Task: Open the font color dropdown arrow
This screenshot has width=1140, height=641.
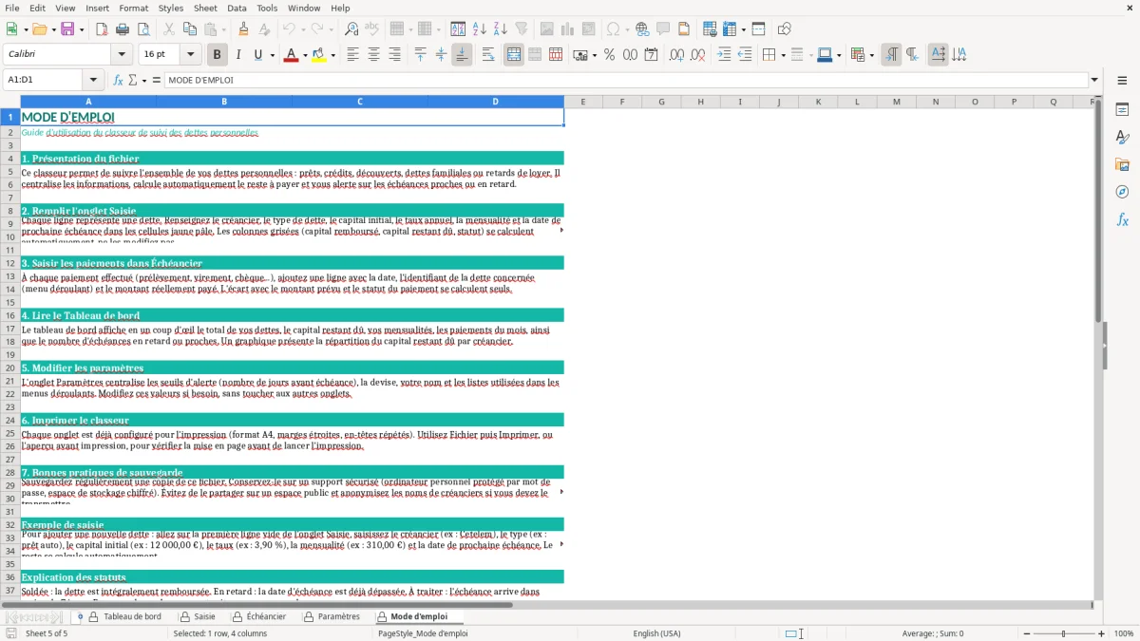Action: coord(303,55)
